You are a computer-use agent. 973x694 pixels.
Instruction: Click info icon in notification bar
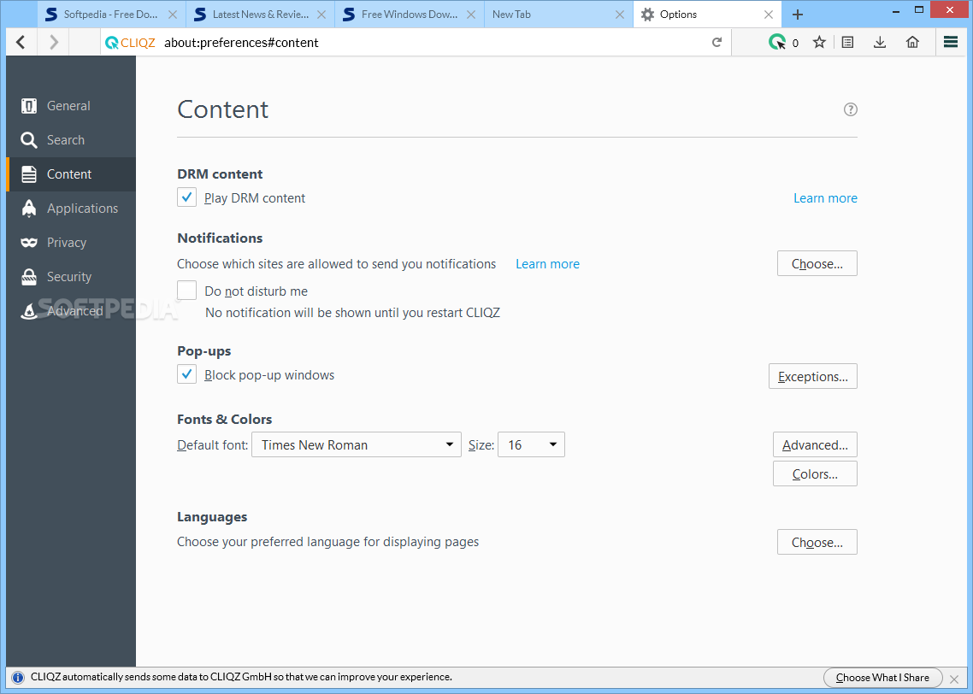(x=18, y=678)
